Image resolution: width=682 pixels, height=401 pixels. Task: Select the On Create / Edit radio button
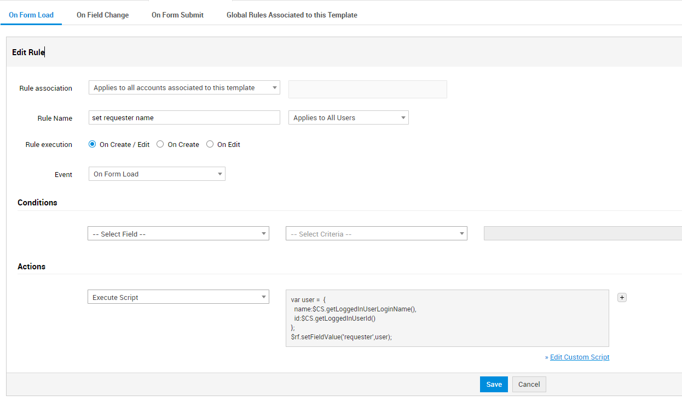[93, 145]
